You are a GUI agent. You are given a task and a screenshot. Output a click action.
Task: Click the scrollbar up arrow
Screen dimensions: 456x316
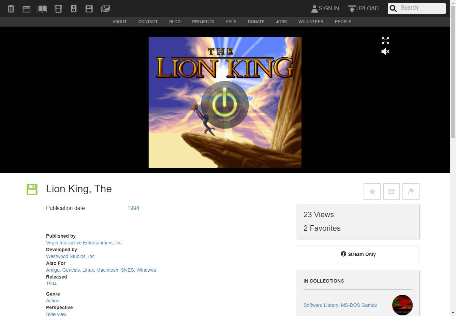click(x=453, y=2)
